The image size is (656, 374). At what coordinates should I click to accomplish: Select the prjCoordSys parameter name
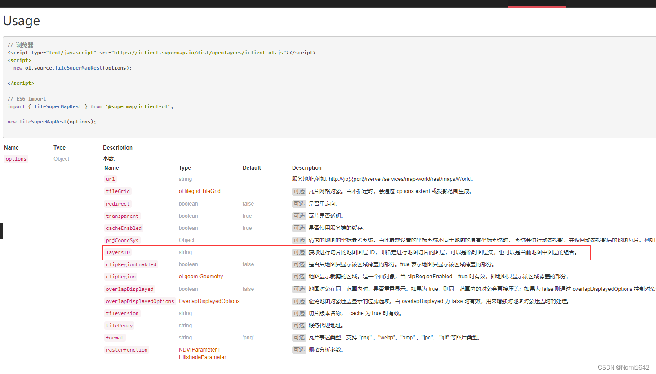122,240
